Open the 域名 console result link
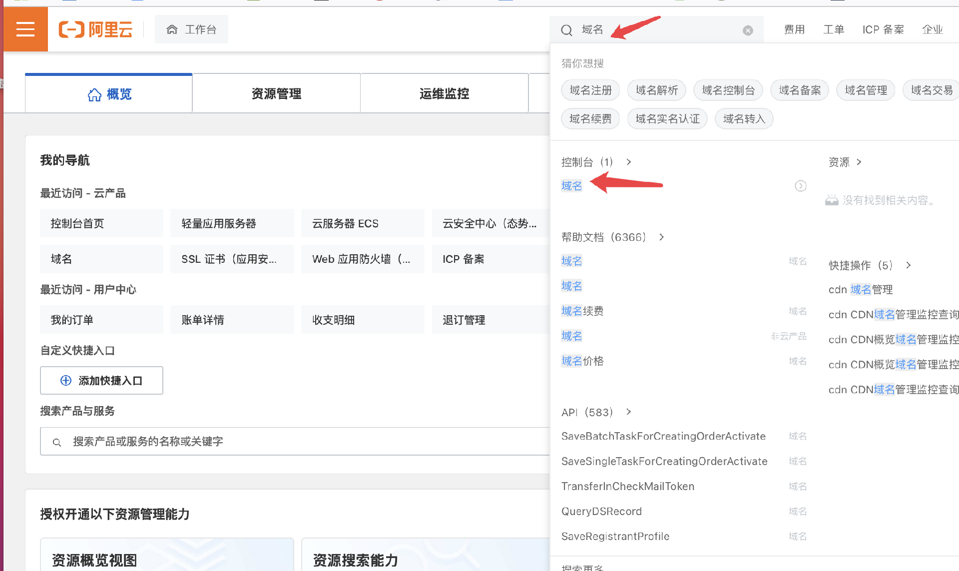 [x=571, y=186]
